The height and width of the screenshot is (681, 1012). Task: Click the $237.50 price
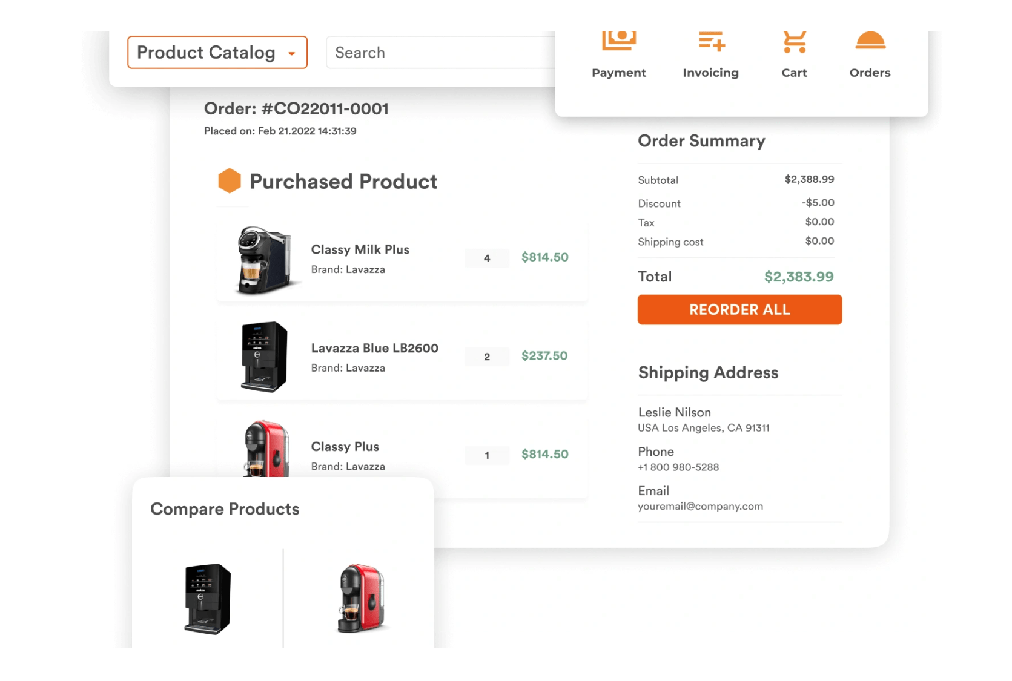click(544, 356)
